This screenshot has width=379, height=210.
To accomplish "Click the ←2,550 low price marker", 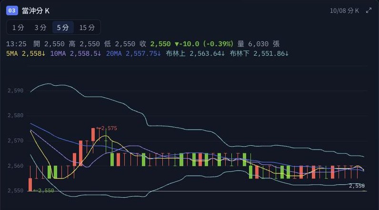I will pyautogui.click(x=44, y=190).
